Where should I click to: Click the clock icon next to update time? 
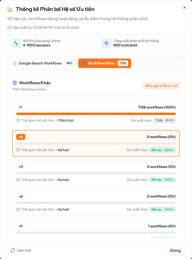coord(9,27)
